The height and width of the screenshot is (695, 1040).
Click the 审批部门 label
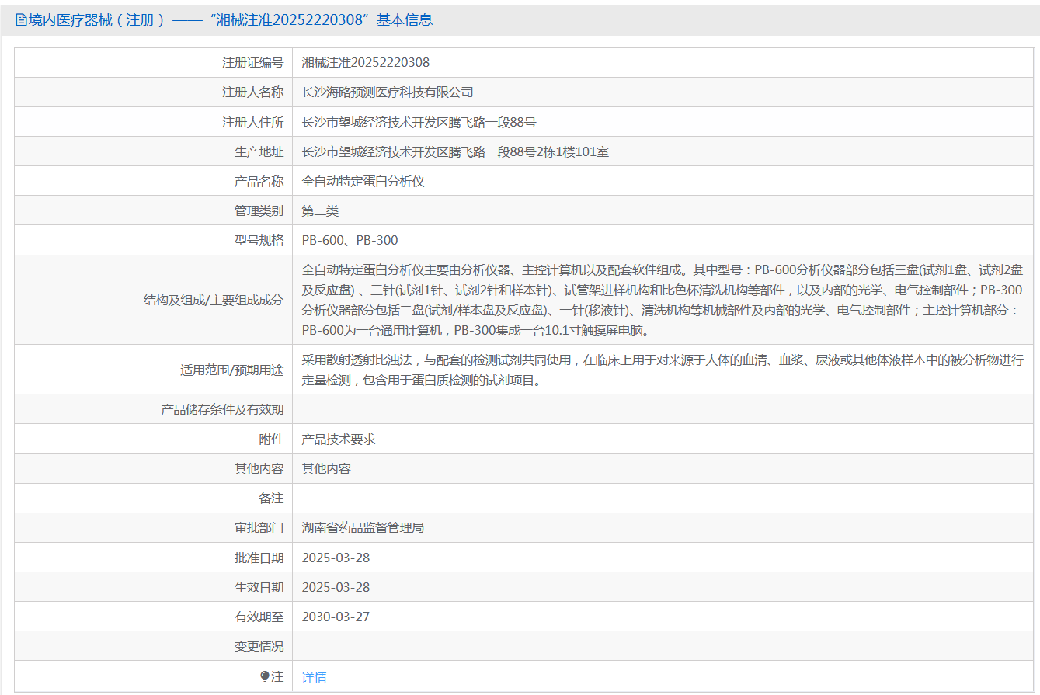tap(259, 528)
